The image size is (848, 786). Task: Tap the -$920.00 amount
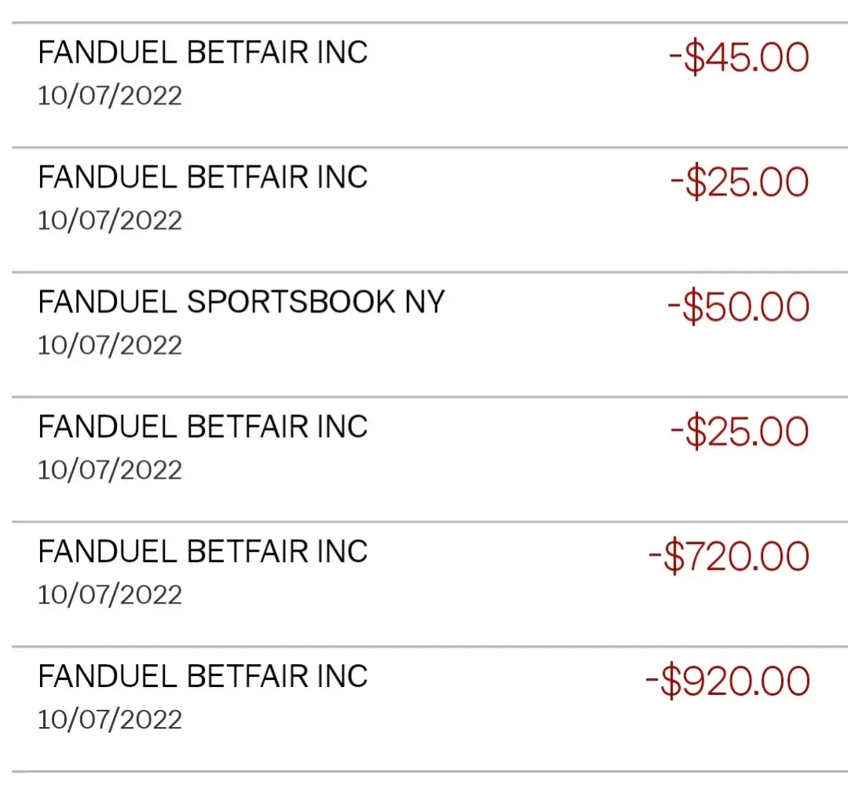[x=728, y=681]
